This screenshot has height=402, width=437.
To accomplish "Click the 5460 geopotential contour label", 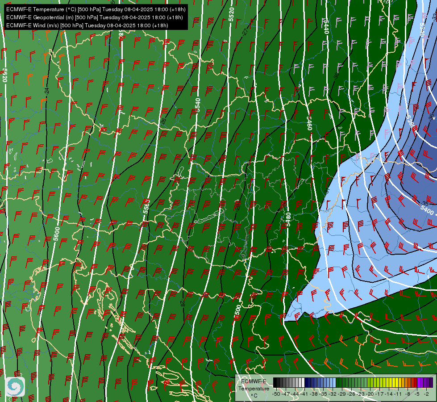I will 309,123.
